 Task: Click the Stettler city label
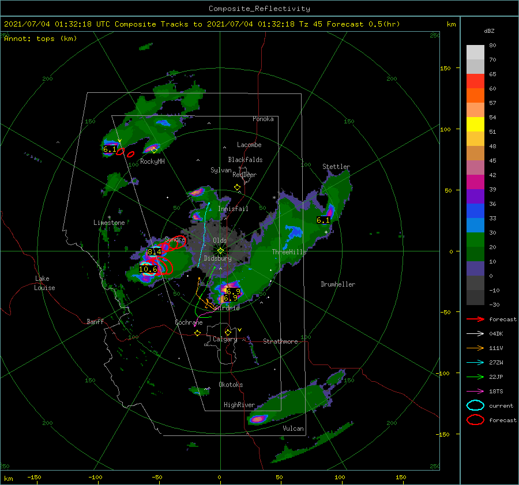pyautogui.click(x=336, y=167)
